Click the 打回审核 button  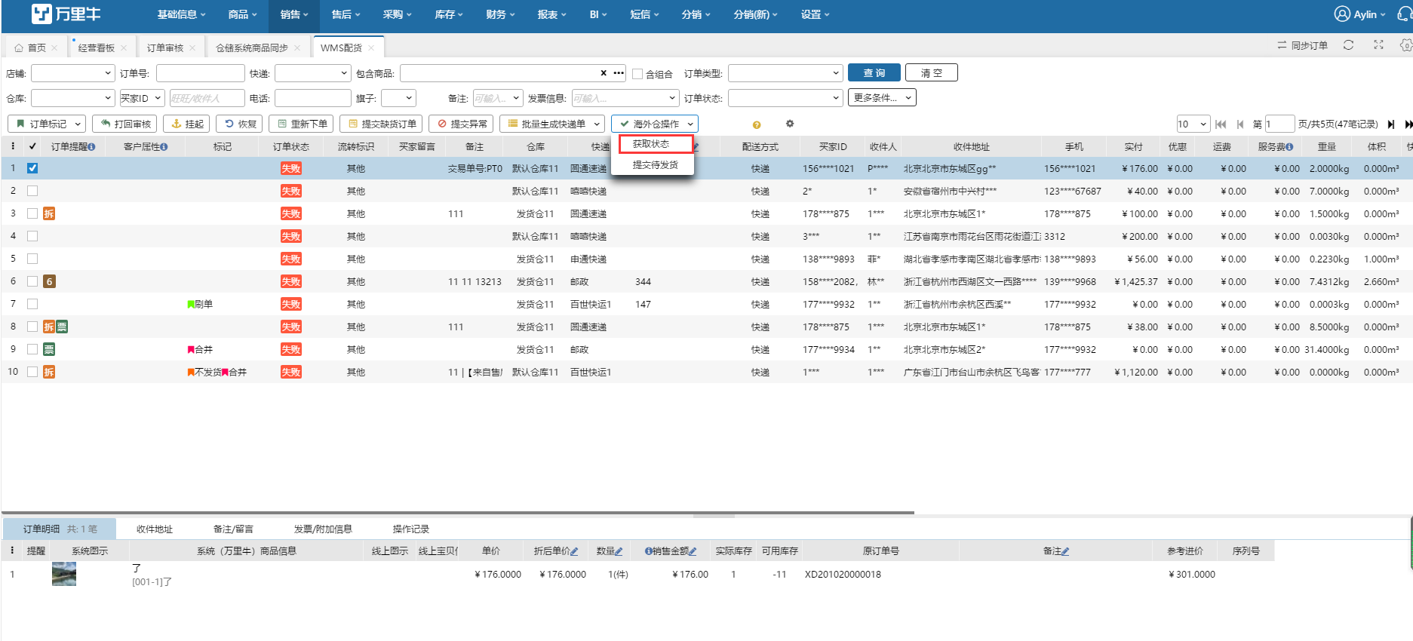point(125,124)
